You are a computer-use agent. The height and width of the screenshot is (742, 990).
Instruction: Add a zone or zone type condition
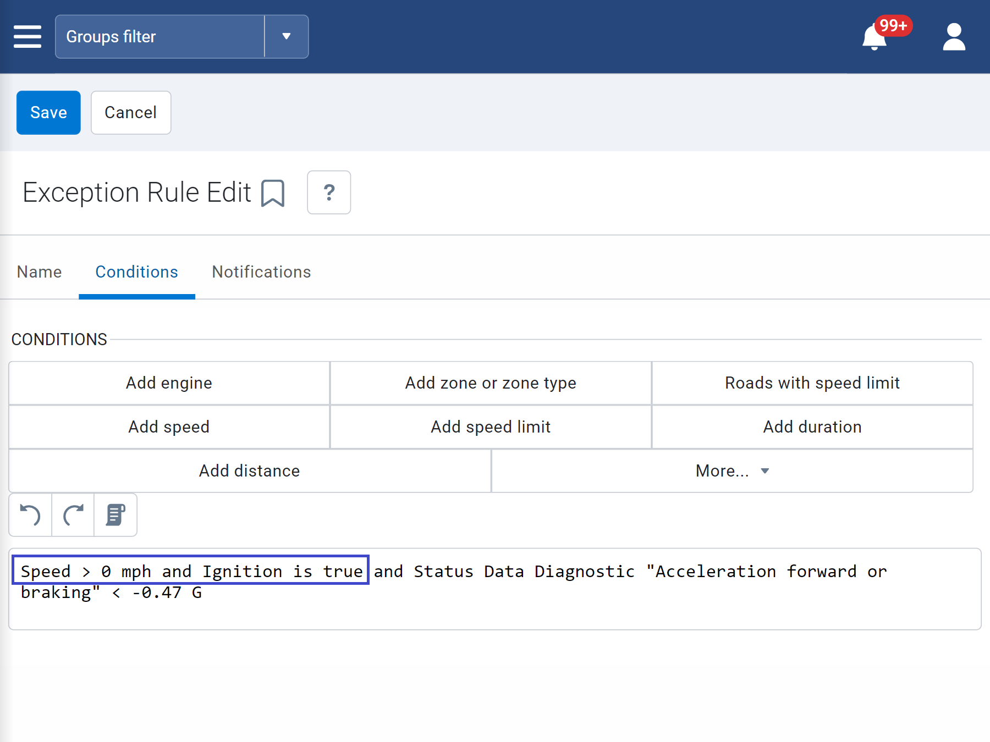coord(490,383)
